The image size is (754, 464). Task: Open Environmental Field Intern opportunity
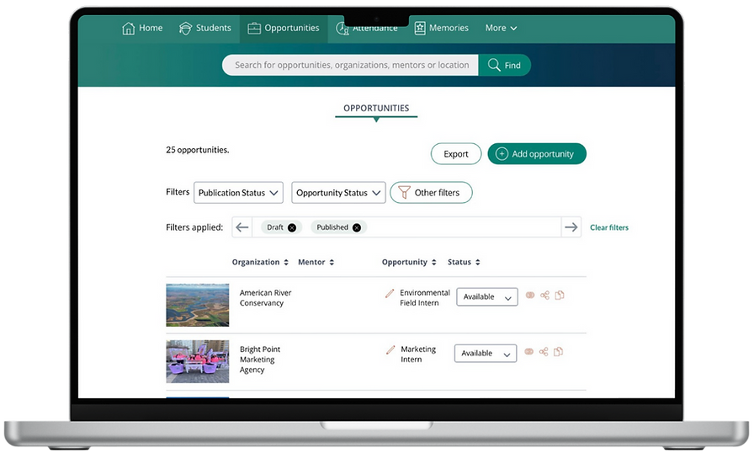point(425,298)
